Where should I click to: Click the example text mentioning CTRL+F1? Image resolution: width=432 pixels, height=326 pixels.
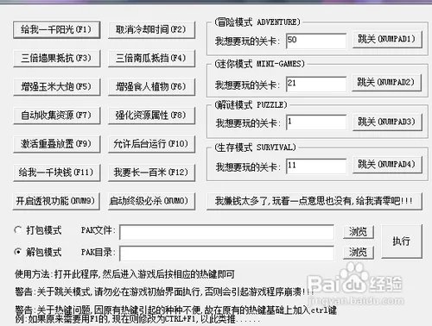pos(137,319)
